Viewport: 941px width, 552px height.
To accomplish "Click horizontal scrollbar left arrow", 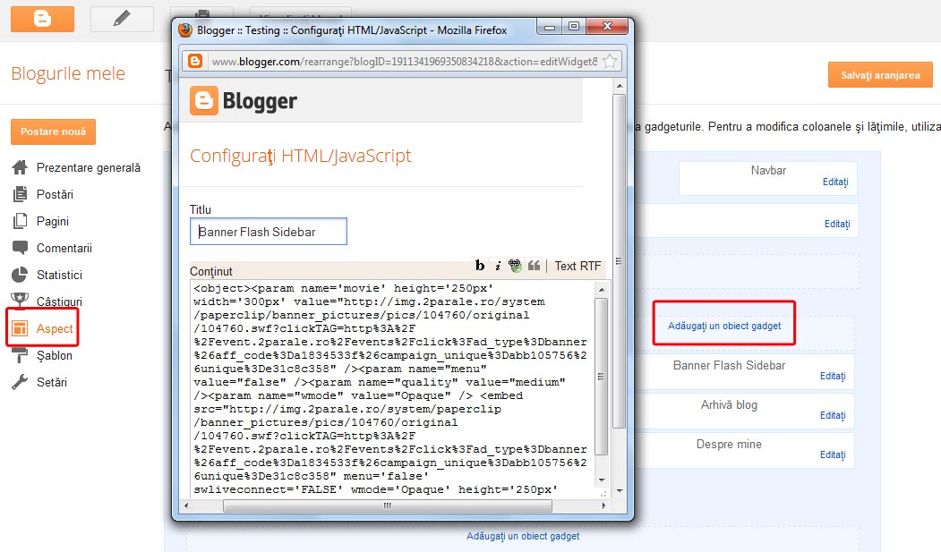I will point(186,505).
